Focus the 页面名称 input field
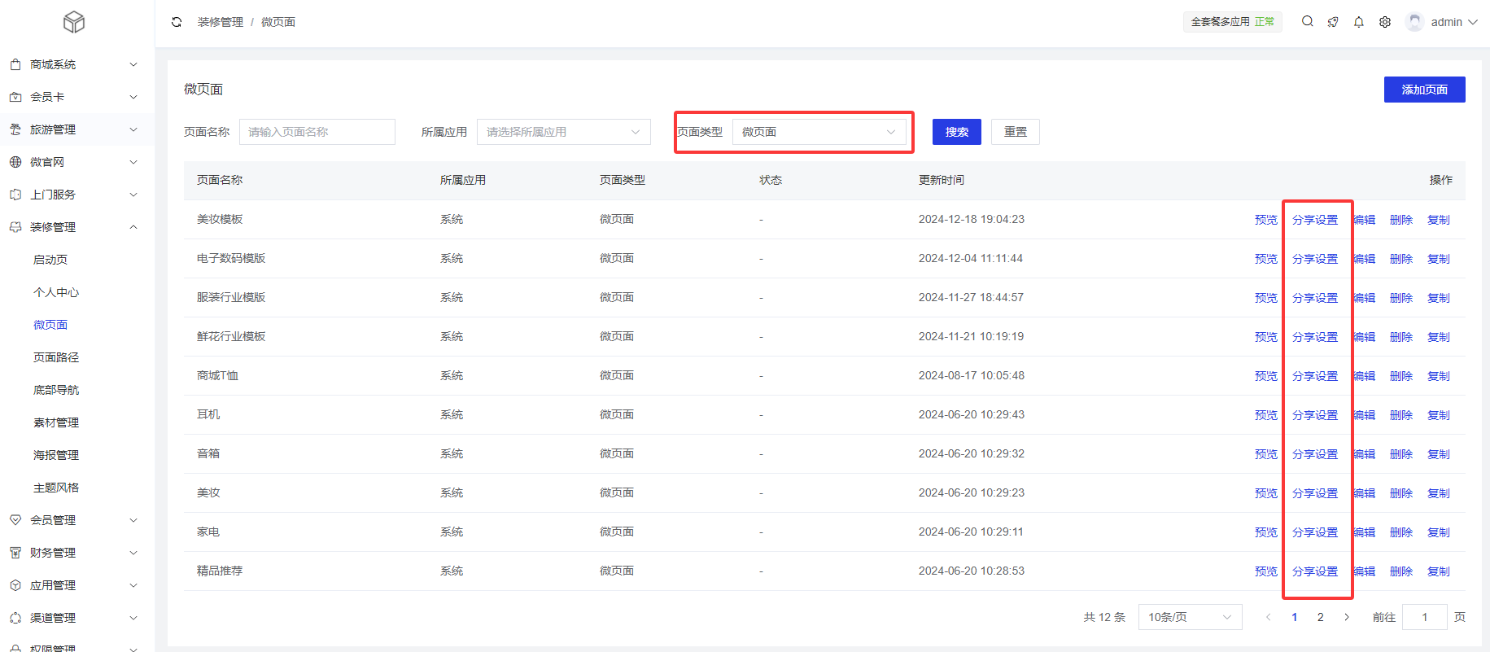The width and height of the screenshot is (1490, 652). tap(317, 132)
